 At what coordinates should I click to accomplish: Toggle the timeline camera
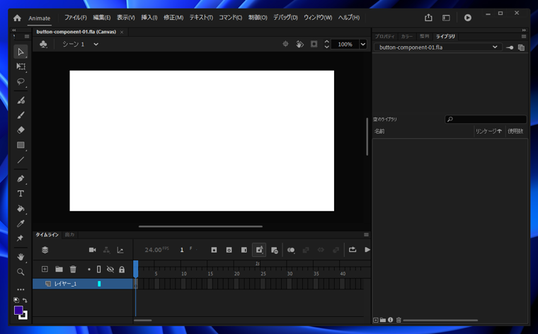tap(92, 250)
